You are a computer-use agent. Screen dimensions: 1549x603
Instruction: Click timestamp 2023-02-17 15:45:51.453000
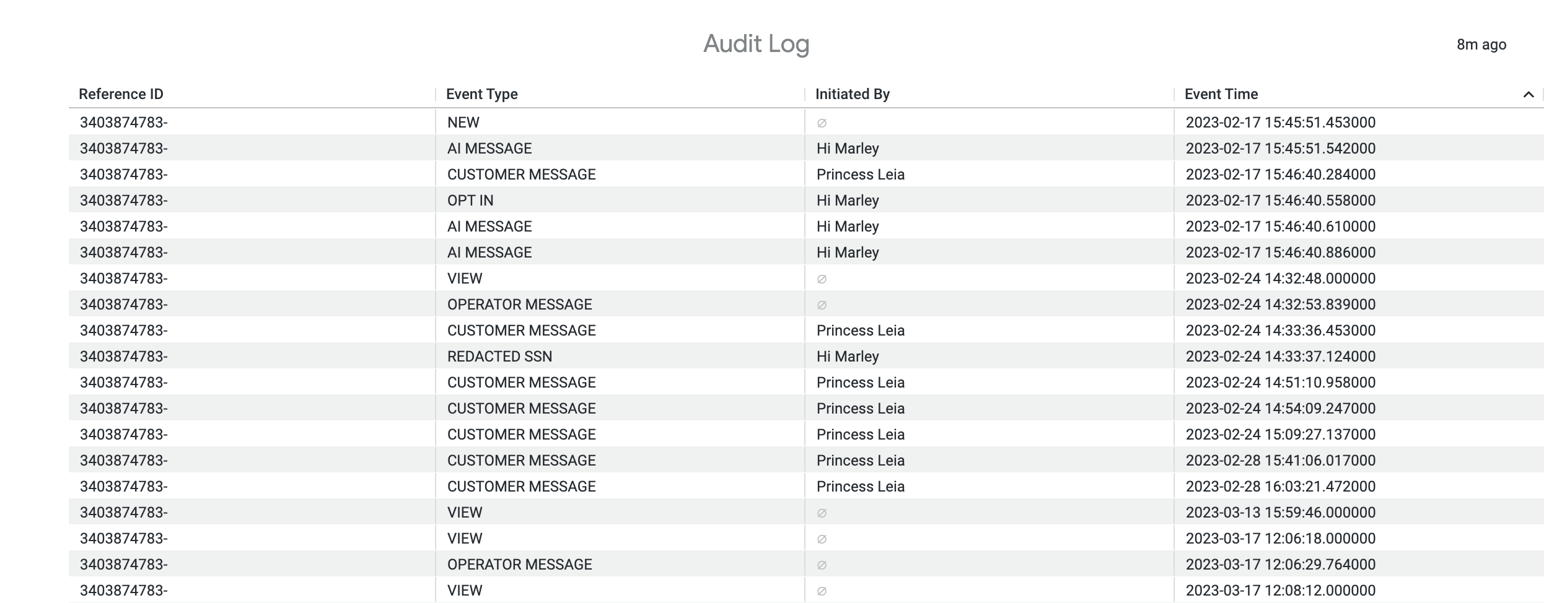1281,122
